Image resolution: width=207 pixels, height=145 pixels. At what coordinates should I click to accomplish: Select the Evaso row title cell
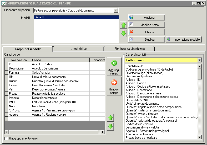(20, 85)
